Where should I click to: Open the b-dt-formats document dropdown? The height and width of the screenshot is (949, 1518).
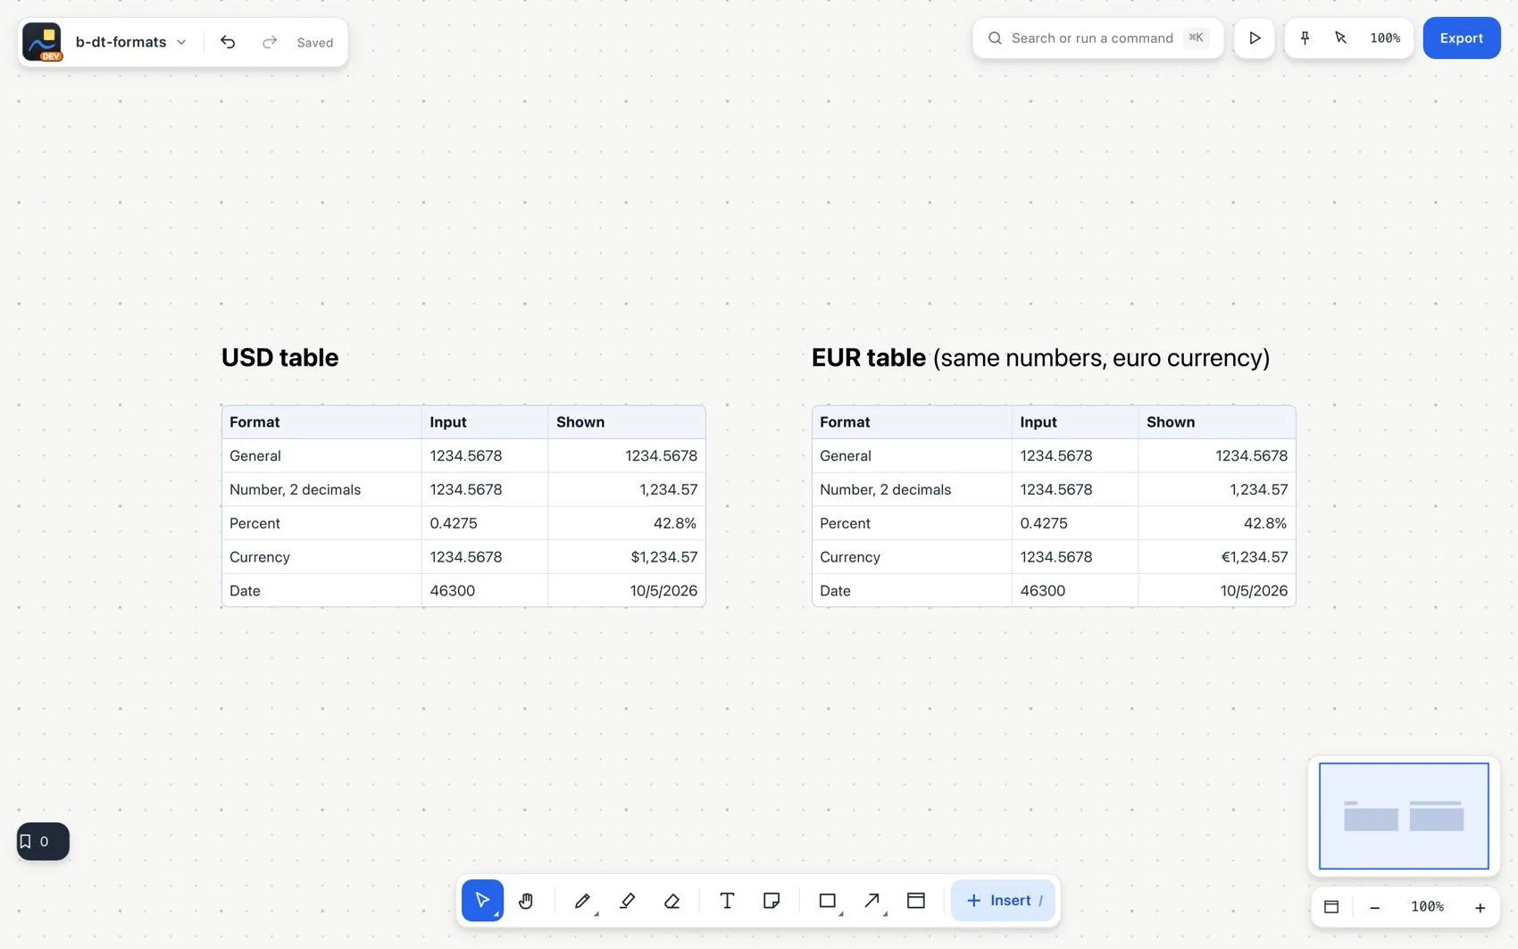click(131, 42)
